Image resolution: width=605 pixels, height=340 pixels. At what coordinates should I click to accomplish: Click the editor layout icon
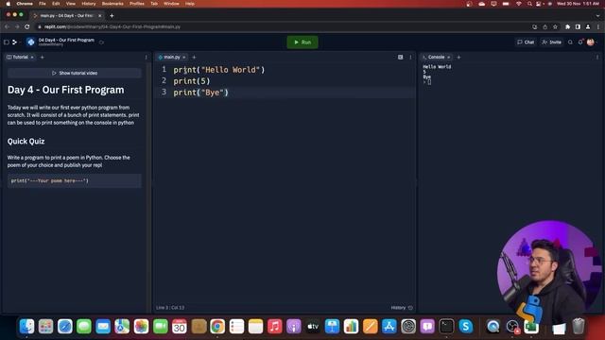401,57
